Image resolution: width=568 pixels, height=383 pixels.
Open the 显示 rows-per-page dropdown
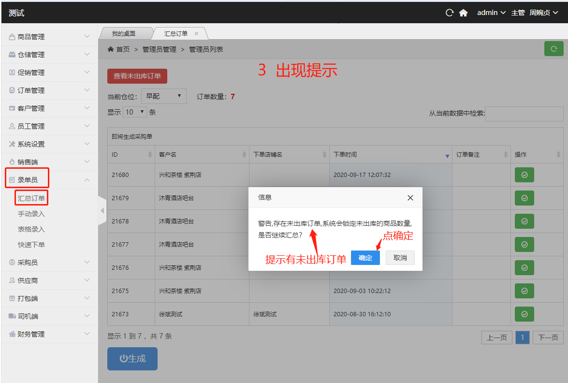[135, 112]
